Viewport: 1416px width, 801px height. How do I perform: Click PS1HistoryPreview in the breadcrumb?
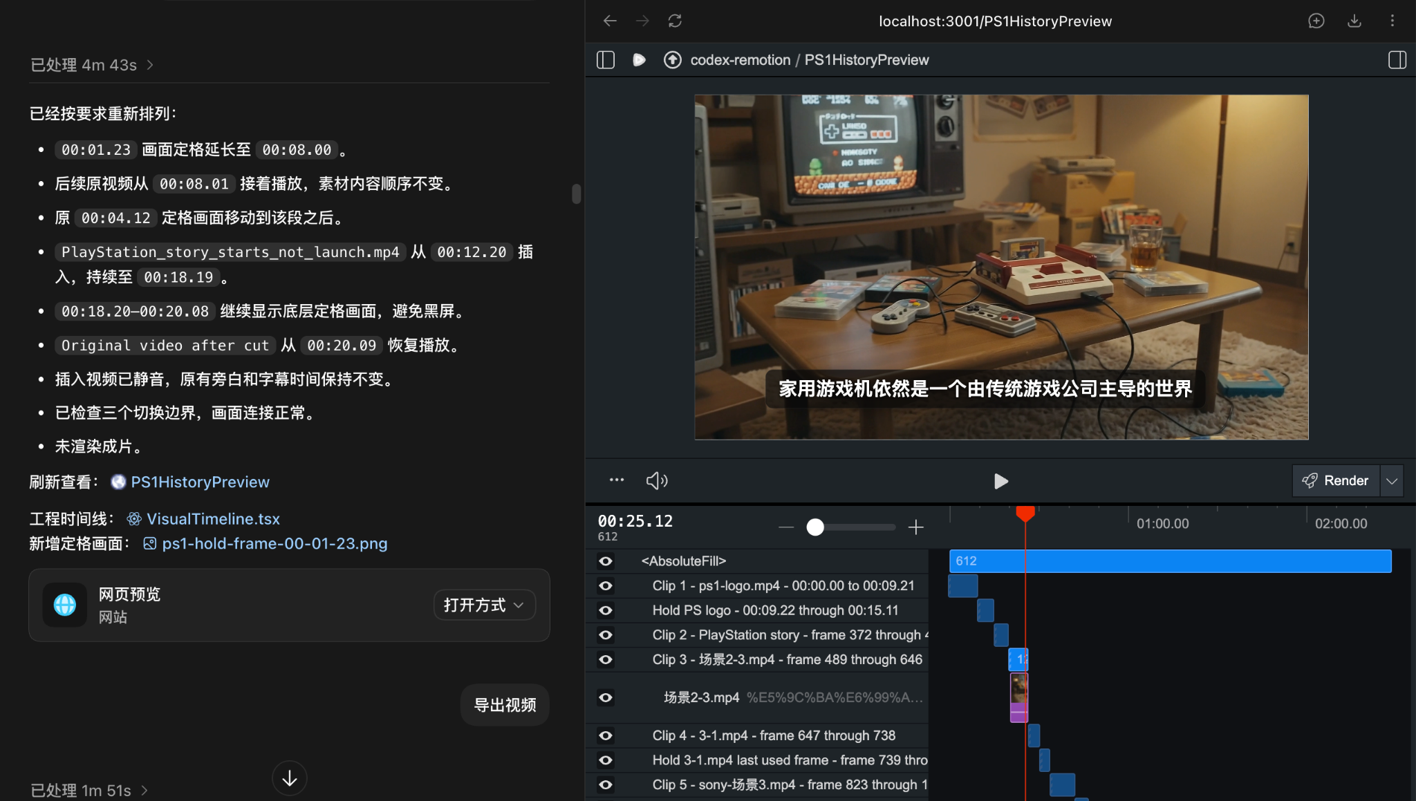point(866,60)
